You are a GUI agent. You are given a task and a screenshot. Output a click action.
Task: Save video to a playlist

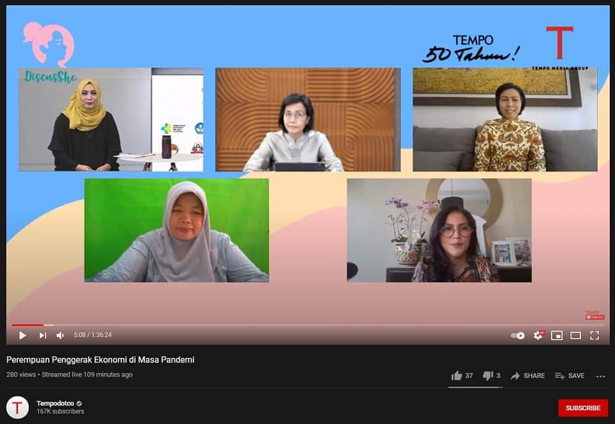(x=570, y=376)
